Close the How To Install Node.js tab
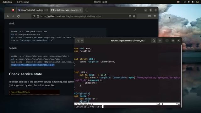The width and height of the screenshot is (201, 113). tap(47, 10)
